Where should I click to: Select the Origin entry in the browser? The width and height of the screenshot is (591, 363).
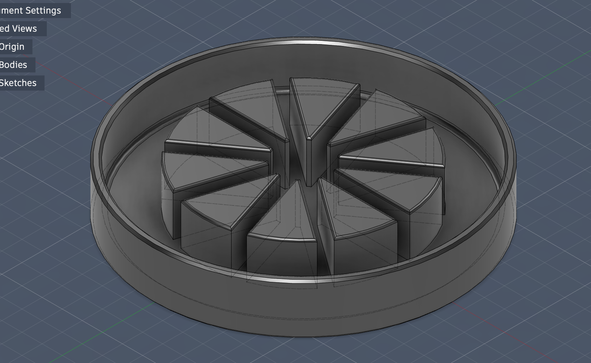click(x=11, y=46)
